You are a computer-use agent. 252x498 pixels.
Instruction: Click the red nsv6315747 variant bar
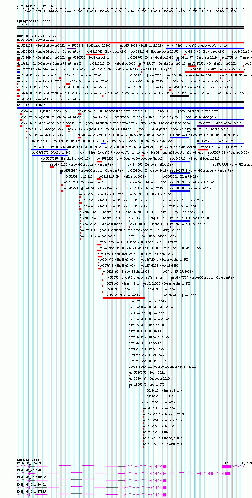point(95,54)
